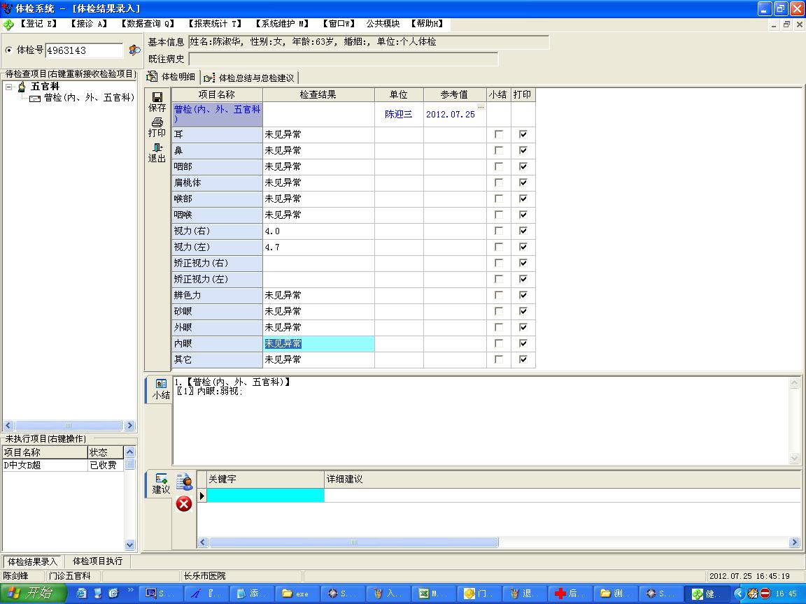The width and height of the screenshot is (806, 604).
Task: Click the 体检号 input field
Action: (x=84, y=50)
